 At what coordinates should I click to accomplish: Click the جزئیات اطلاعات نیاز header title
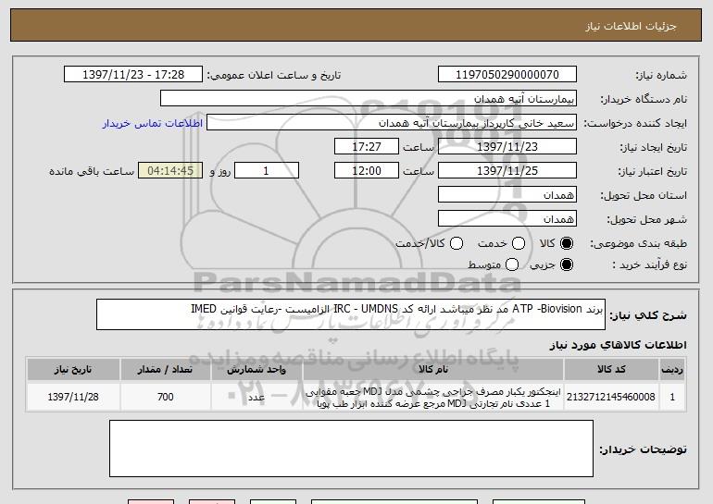tap(631, 26)
